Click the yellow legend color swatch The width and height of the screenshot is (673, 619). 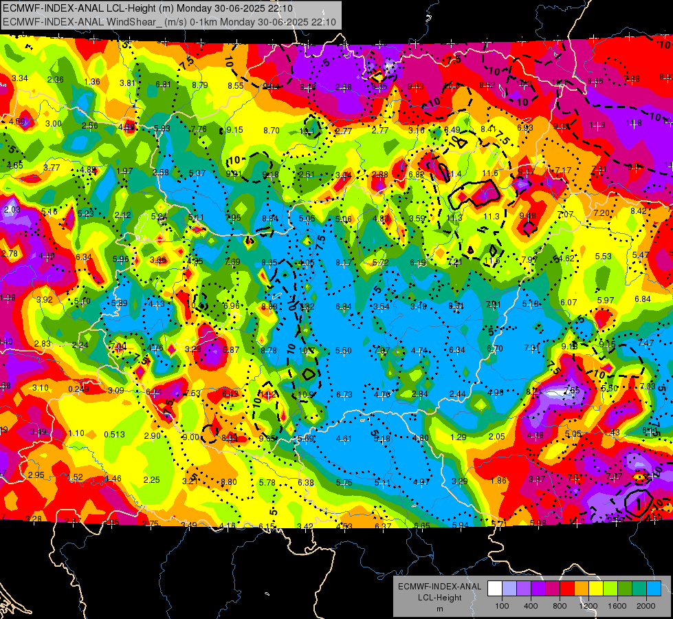[x=596, y=589]
